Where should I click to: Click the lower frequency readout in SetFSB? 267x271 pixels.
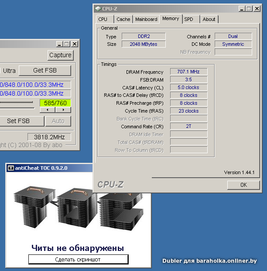(35, 93)
